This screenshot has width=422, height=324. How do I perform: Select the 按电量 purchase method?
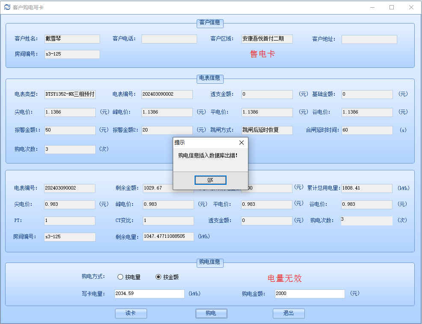[x=120, y=277]
